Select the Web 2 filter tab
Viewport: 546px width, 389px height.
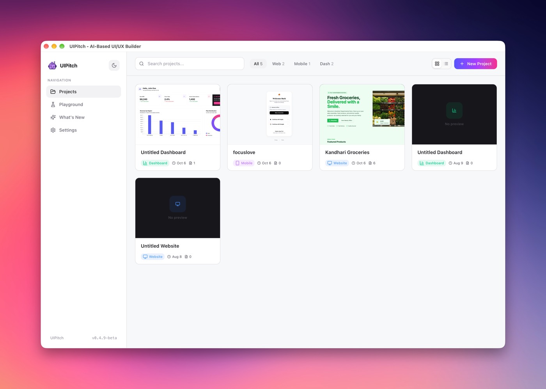[278, 64]
